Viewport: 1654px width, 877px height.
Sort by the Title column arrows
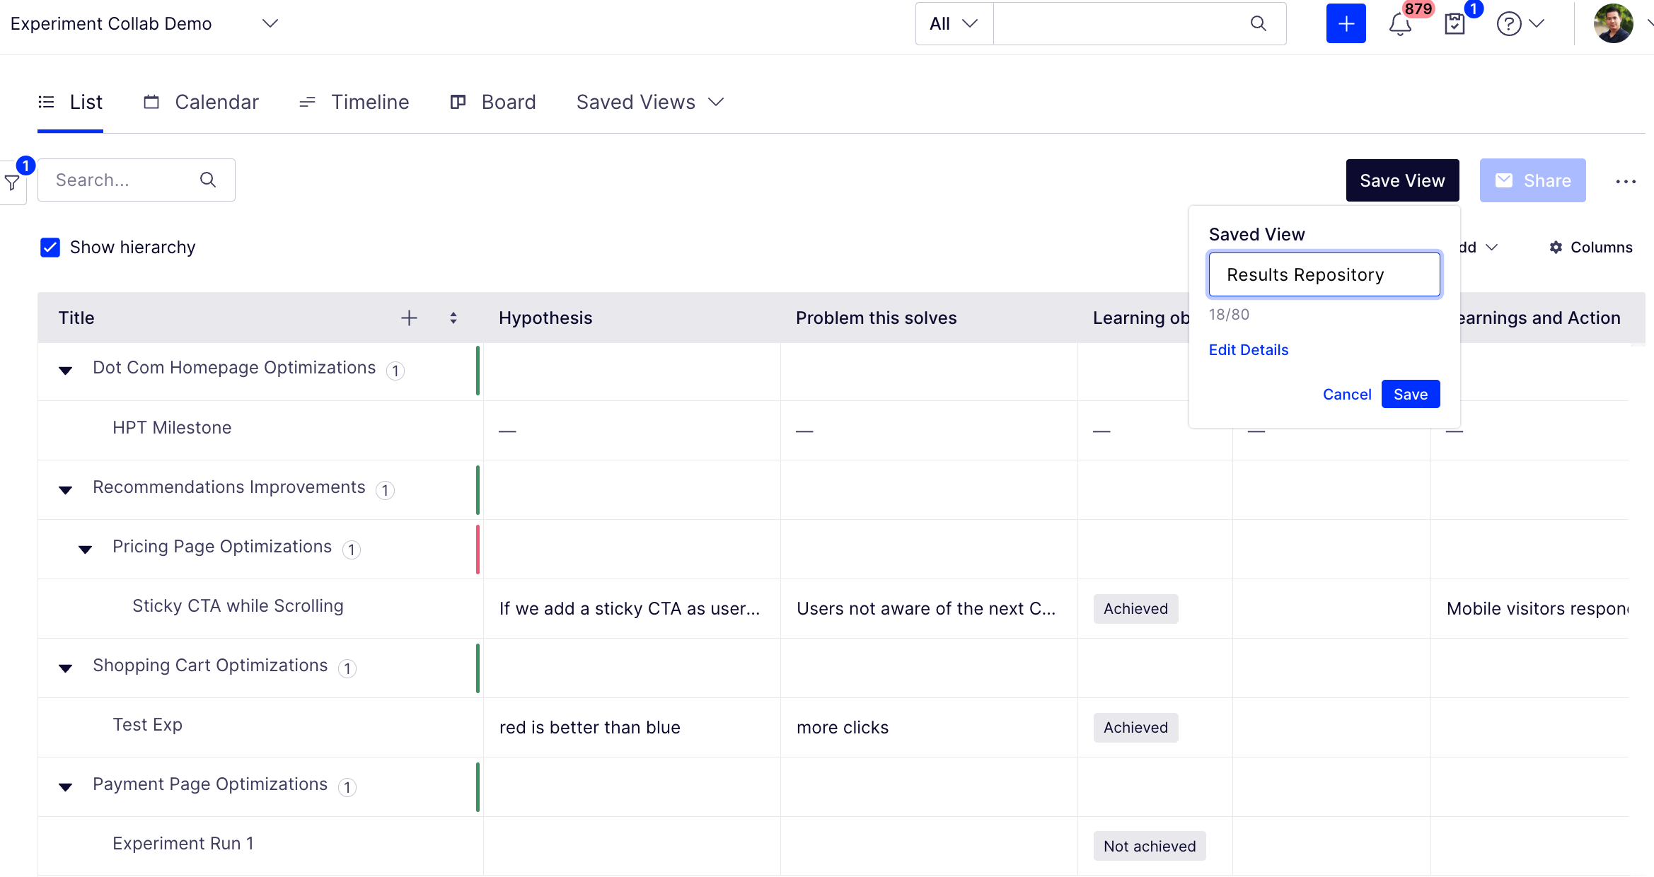pos(453,318)
